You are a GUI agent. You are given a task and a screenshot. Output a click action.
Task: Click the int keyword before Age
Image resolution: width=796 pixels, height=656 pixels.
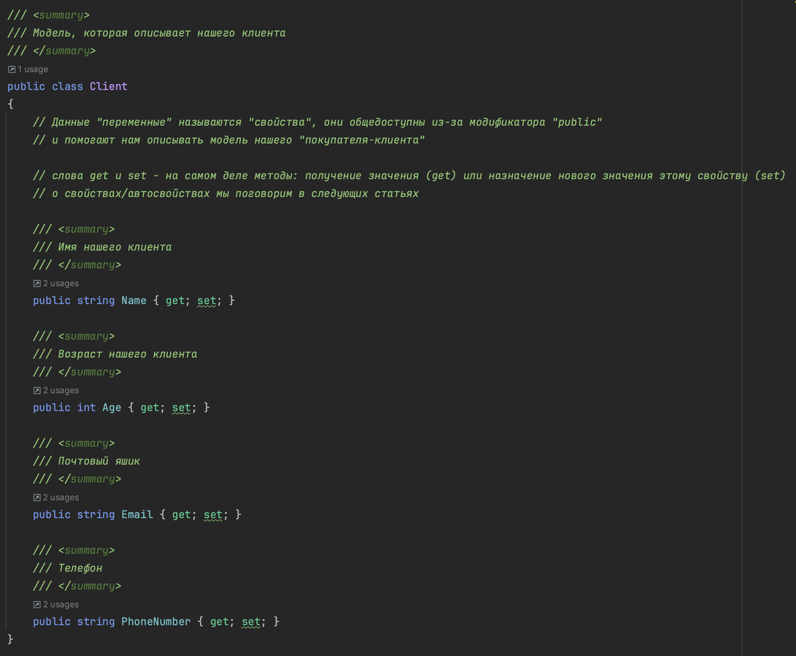pyautogui.click(x=86, y=408)
